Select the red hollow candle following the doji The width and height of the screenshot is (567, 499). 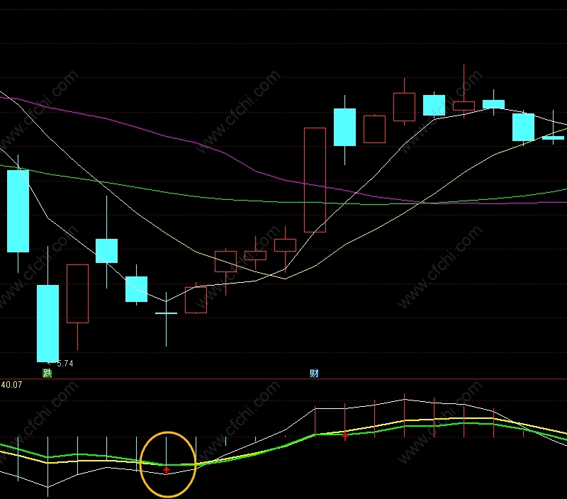tap(196, 300)
